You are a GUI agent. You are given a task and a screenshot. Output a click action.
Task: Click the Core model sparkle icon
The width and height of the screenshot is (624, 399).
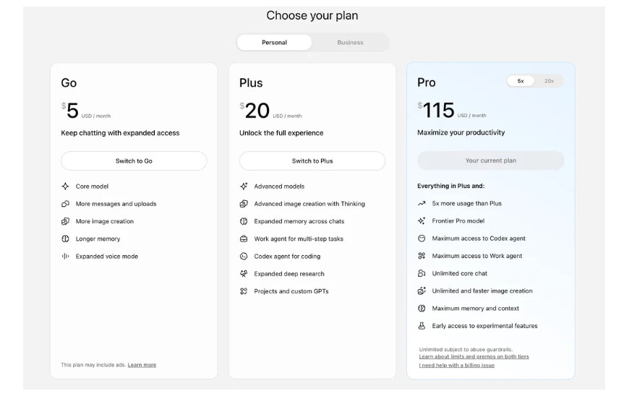pyautogui.click(x=65, y=186)
